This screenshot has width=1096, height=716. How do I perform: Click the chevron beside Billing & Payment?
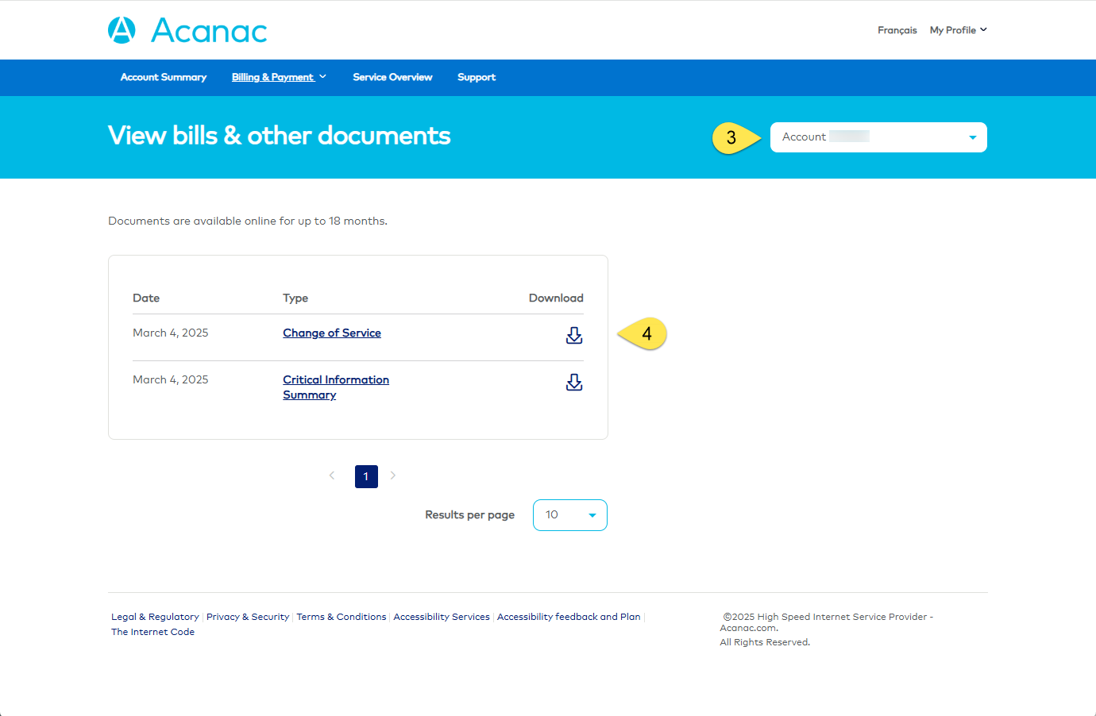323,77
